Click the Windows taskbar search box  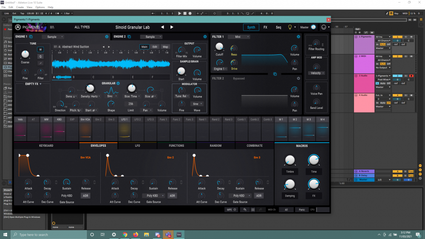tap(49, 235)
